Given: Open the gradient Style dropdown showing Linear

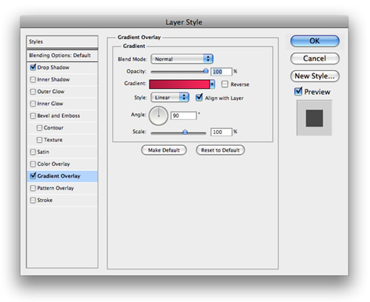Looking at the screenshot, I should pos(170,98).
